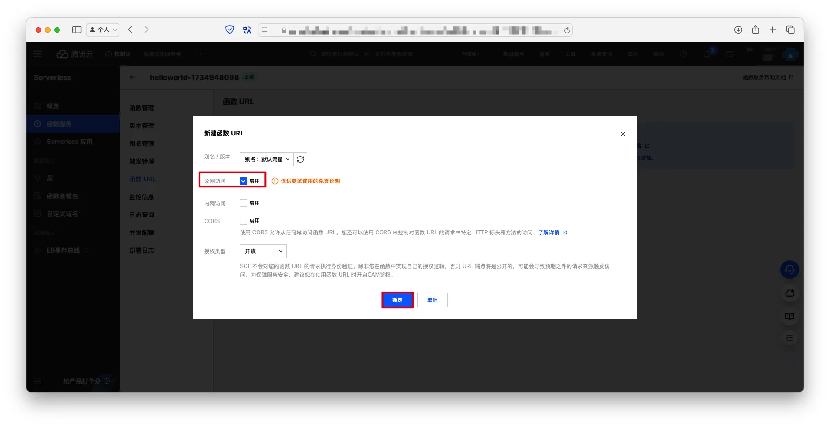This screenshot has height=427, width=830.
Task: Reload the page in address bar
Action: pyautogui.click(x=567, y=30)
